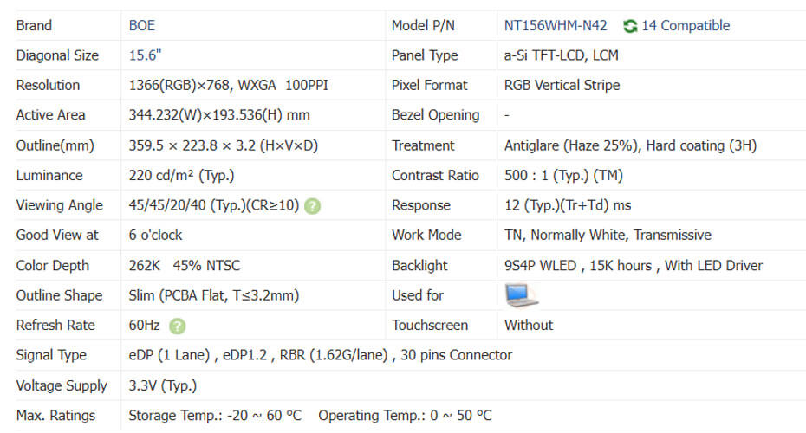Click the Active Area dimensions text
This screenshot has height=433, width=806.
(219, 115)
